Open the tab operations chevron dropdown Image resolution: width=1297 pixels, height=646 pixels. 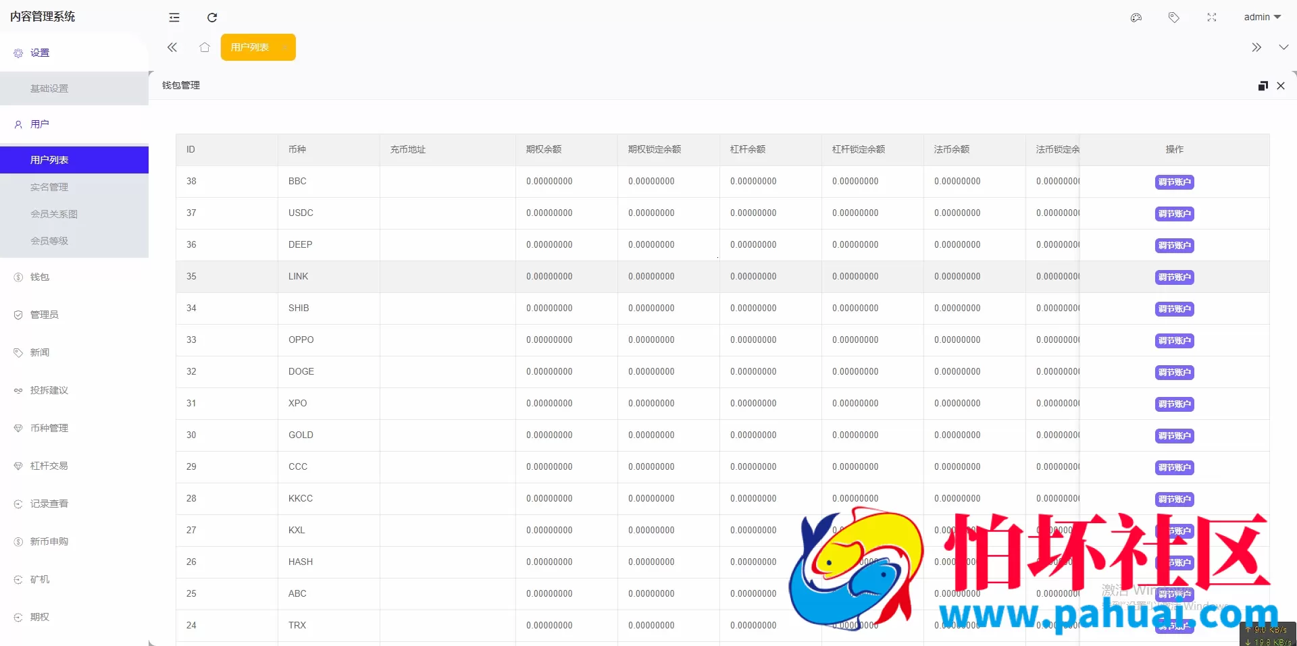click(x=1283, y=47)
